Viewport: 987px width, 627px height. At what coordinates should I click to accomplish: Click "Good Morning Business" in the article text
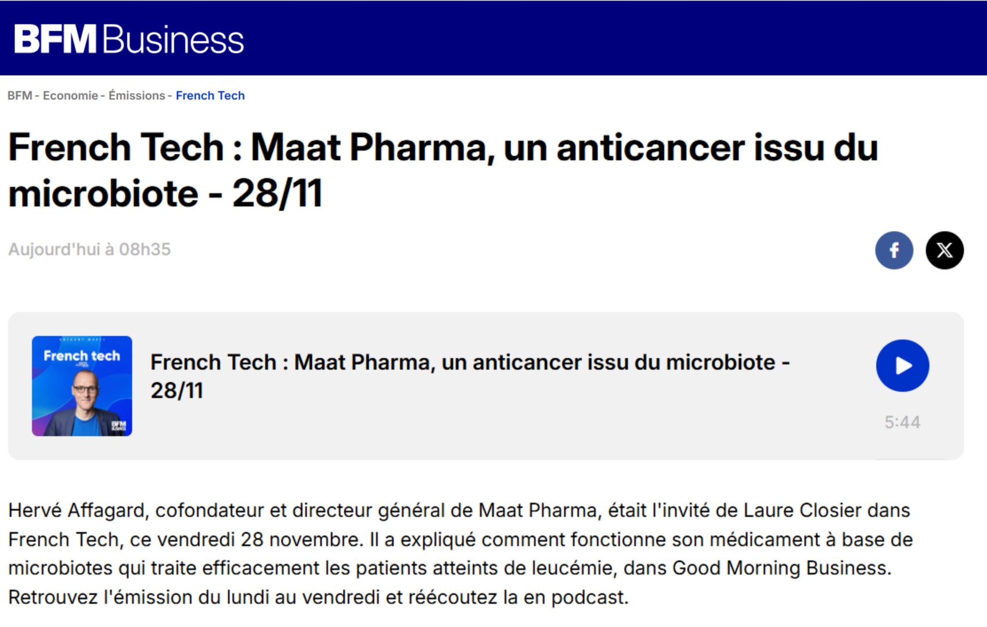(780, 568)
